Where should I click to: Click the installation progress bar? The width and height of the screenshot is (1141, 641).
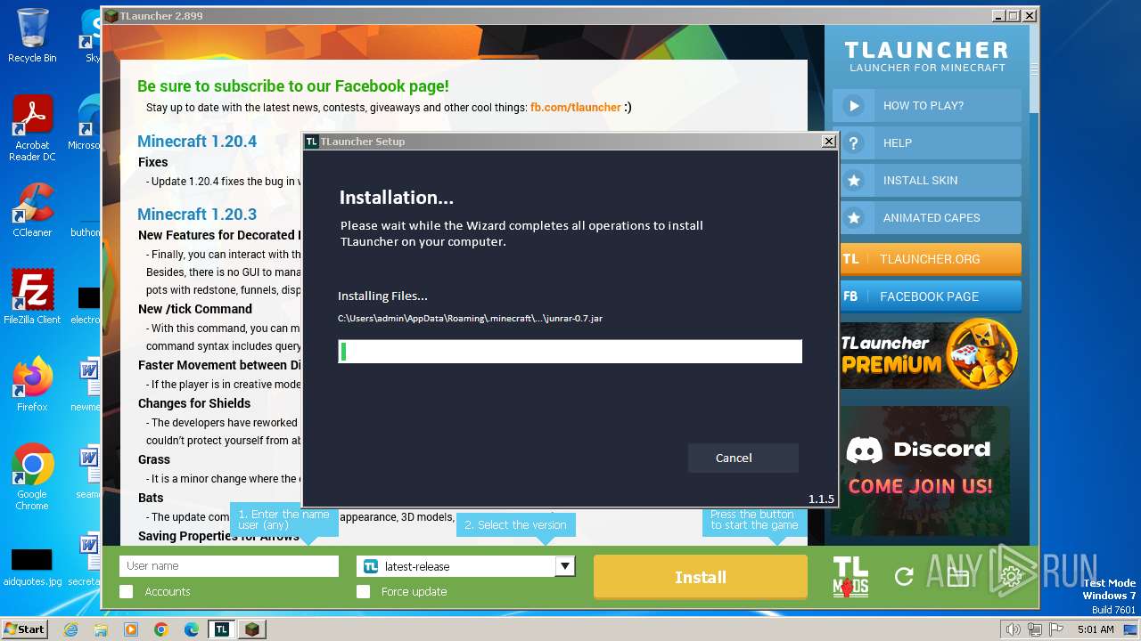(570, 351)
